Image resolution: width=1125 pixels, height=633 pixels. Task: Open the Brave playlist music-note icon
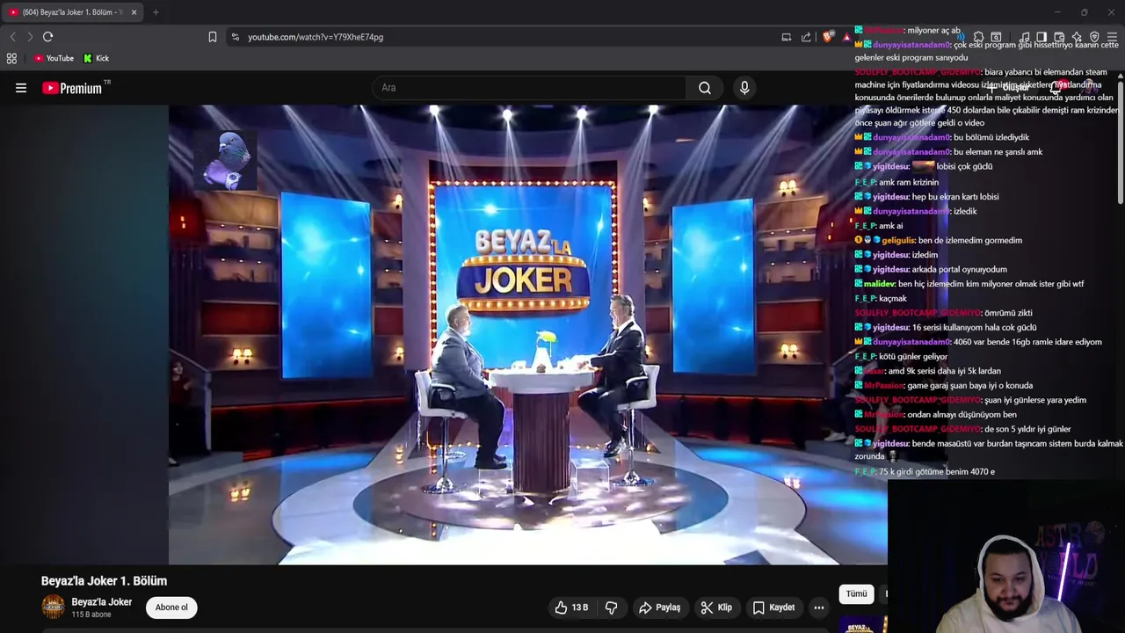pyautogui.click(x=1025, y=37)
